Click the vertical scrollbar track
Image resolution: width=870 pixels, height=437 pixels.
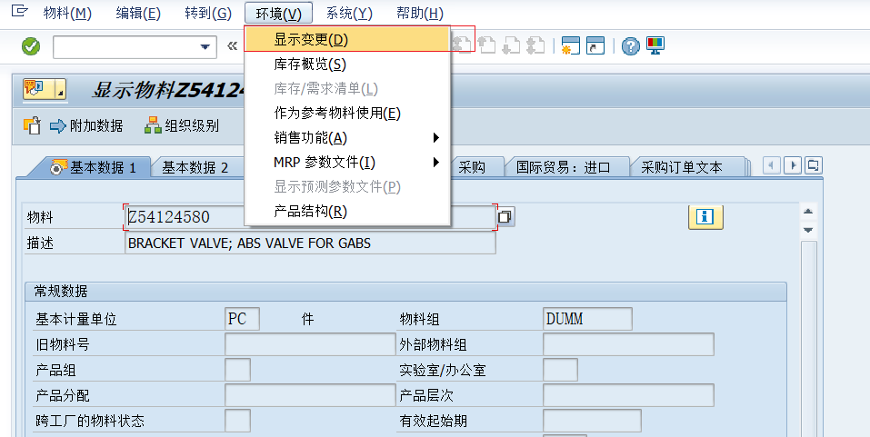coord(808,338)
